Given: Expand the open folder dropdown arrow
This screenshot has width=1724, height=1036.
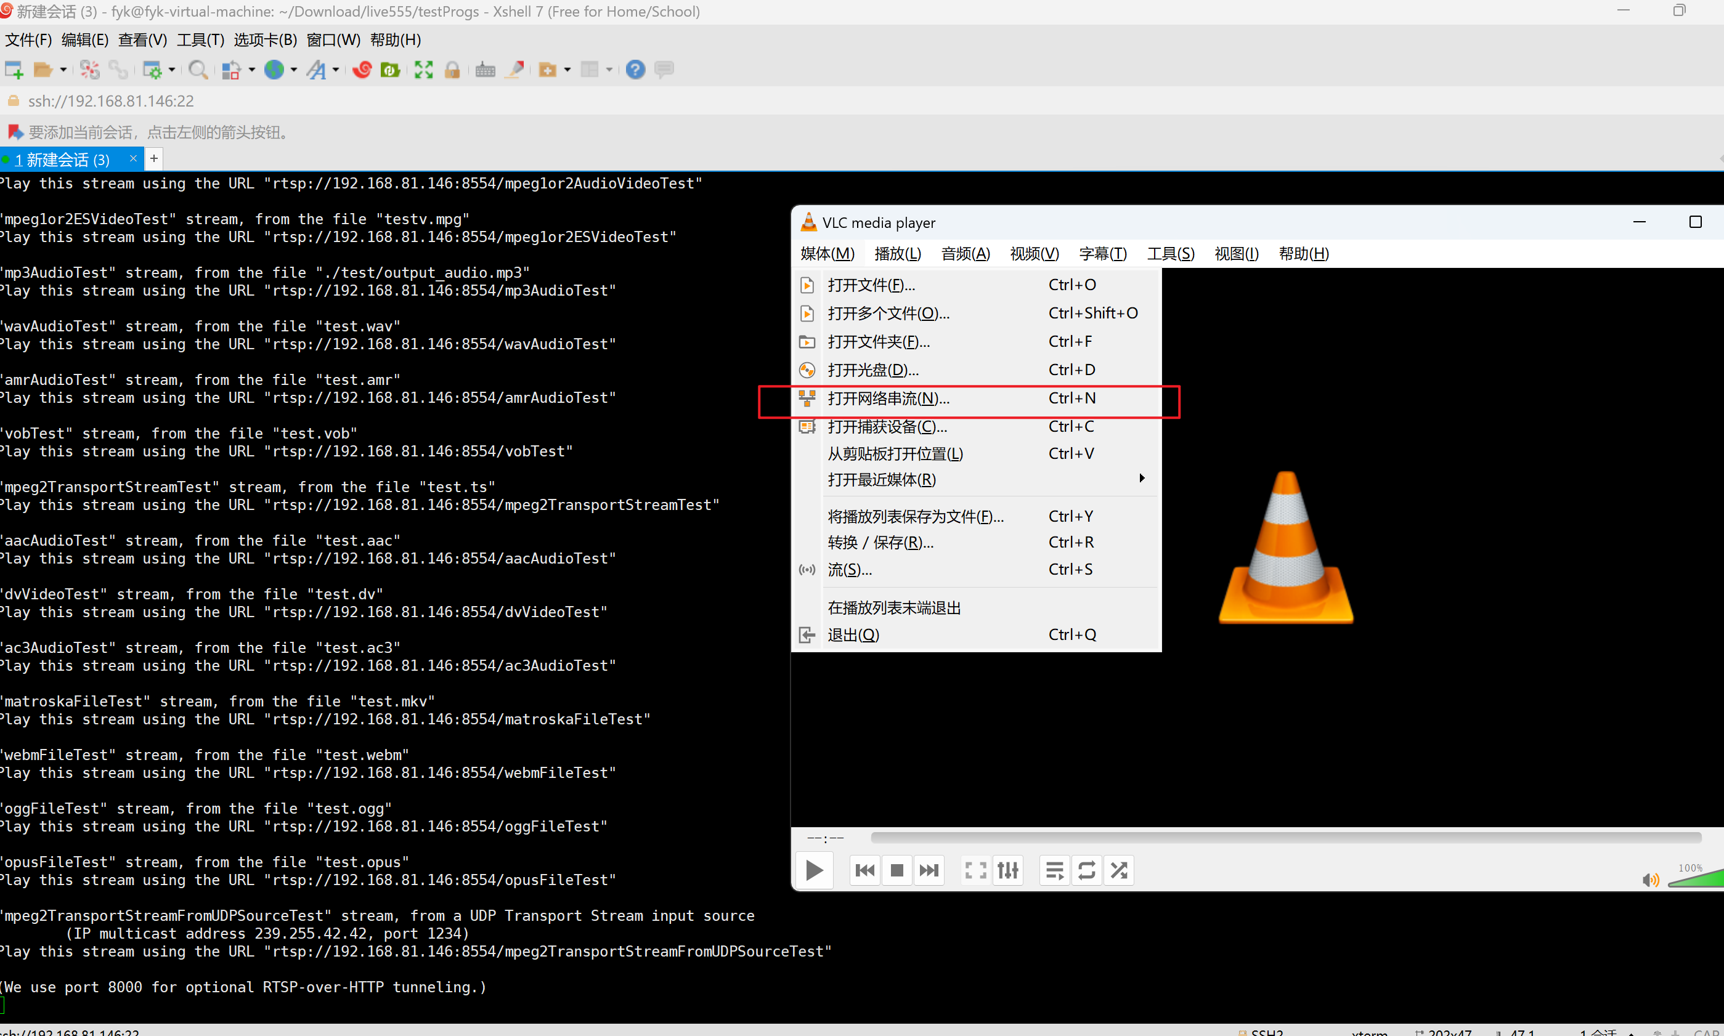Looking at the screenshot, I should click(63, 69).
